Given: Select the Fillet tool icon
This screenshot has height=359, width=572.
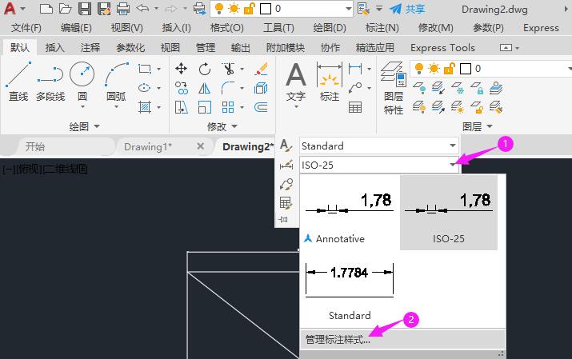Looking at the screenshot, I should [228, 88].
